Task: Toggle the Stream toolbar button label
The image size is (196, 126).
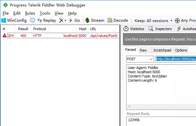Action: (98, 20)
